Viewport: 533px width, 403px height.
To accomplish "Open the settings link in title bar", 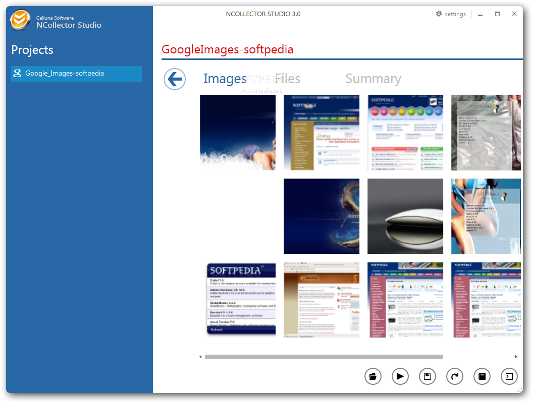I will 455,14.
